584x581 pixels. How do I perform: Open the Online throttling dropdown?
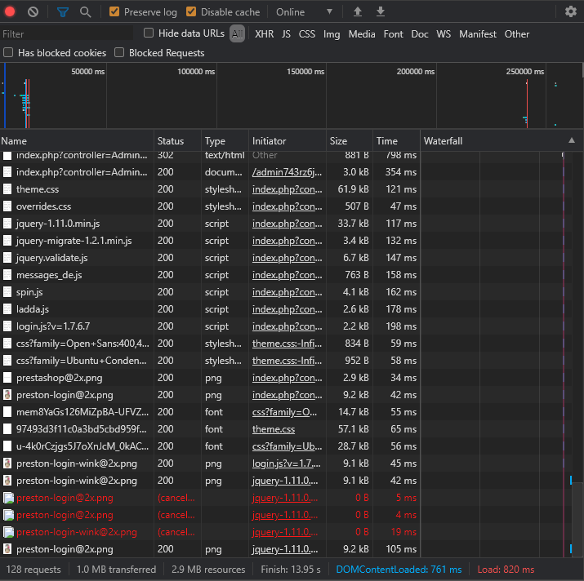304,12
